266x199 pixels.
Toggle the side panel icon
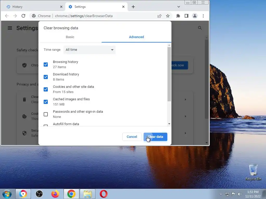coord(187,16)
